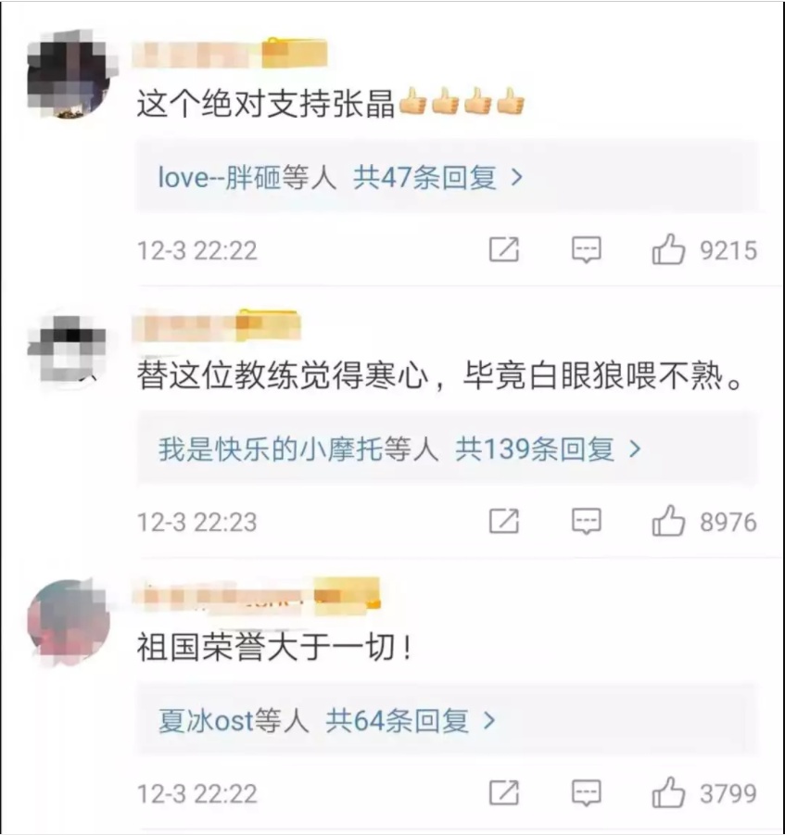Tap the first commenter's blurred username
785x835 pixels.
coord(229,53)
